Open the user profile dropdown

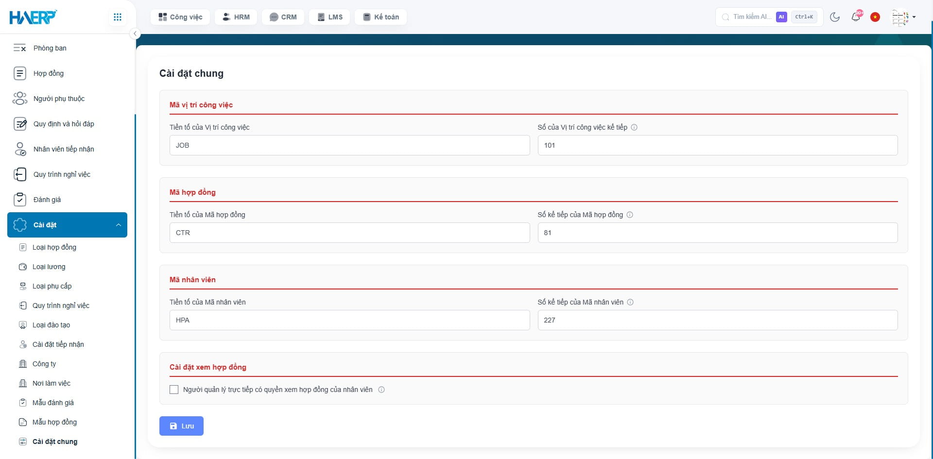(904, 17)
